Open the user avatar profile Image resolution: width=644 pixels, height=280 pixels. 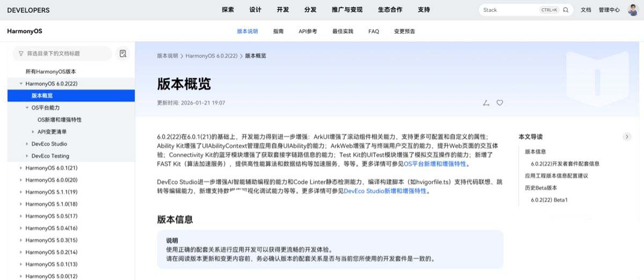coord(633,10)
